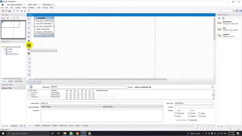This screenshot has height=136, width=242.
Task: Expand the Tables node in Catalog Tree
Action: click(5, 49)
